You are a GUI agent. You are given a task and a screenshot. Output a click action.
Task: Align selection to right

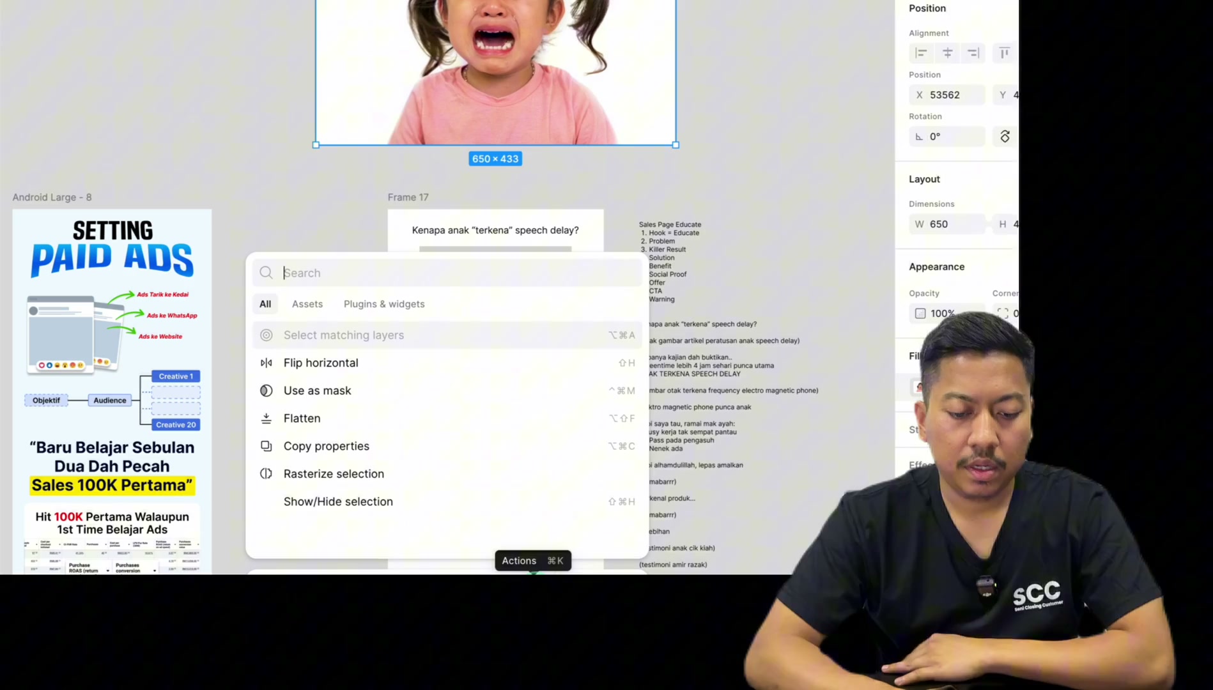(x=973, y=53)
